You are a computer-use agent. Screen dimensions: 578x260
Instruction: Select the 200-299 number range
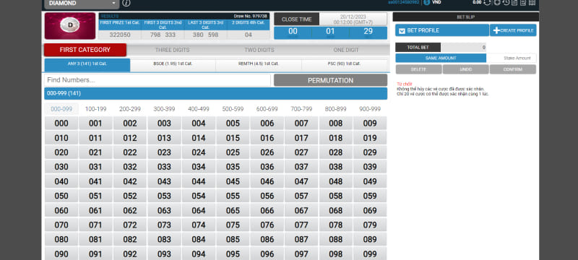click(x=130, y=109)
